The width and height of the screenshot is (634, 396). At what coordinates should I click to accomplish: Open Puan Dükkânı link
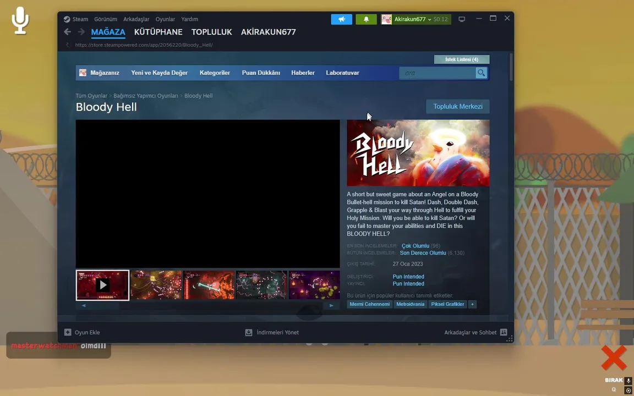pyautogui.click(x=261, y=73)
